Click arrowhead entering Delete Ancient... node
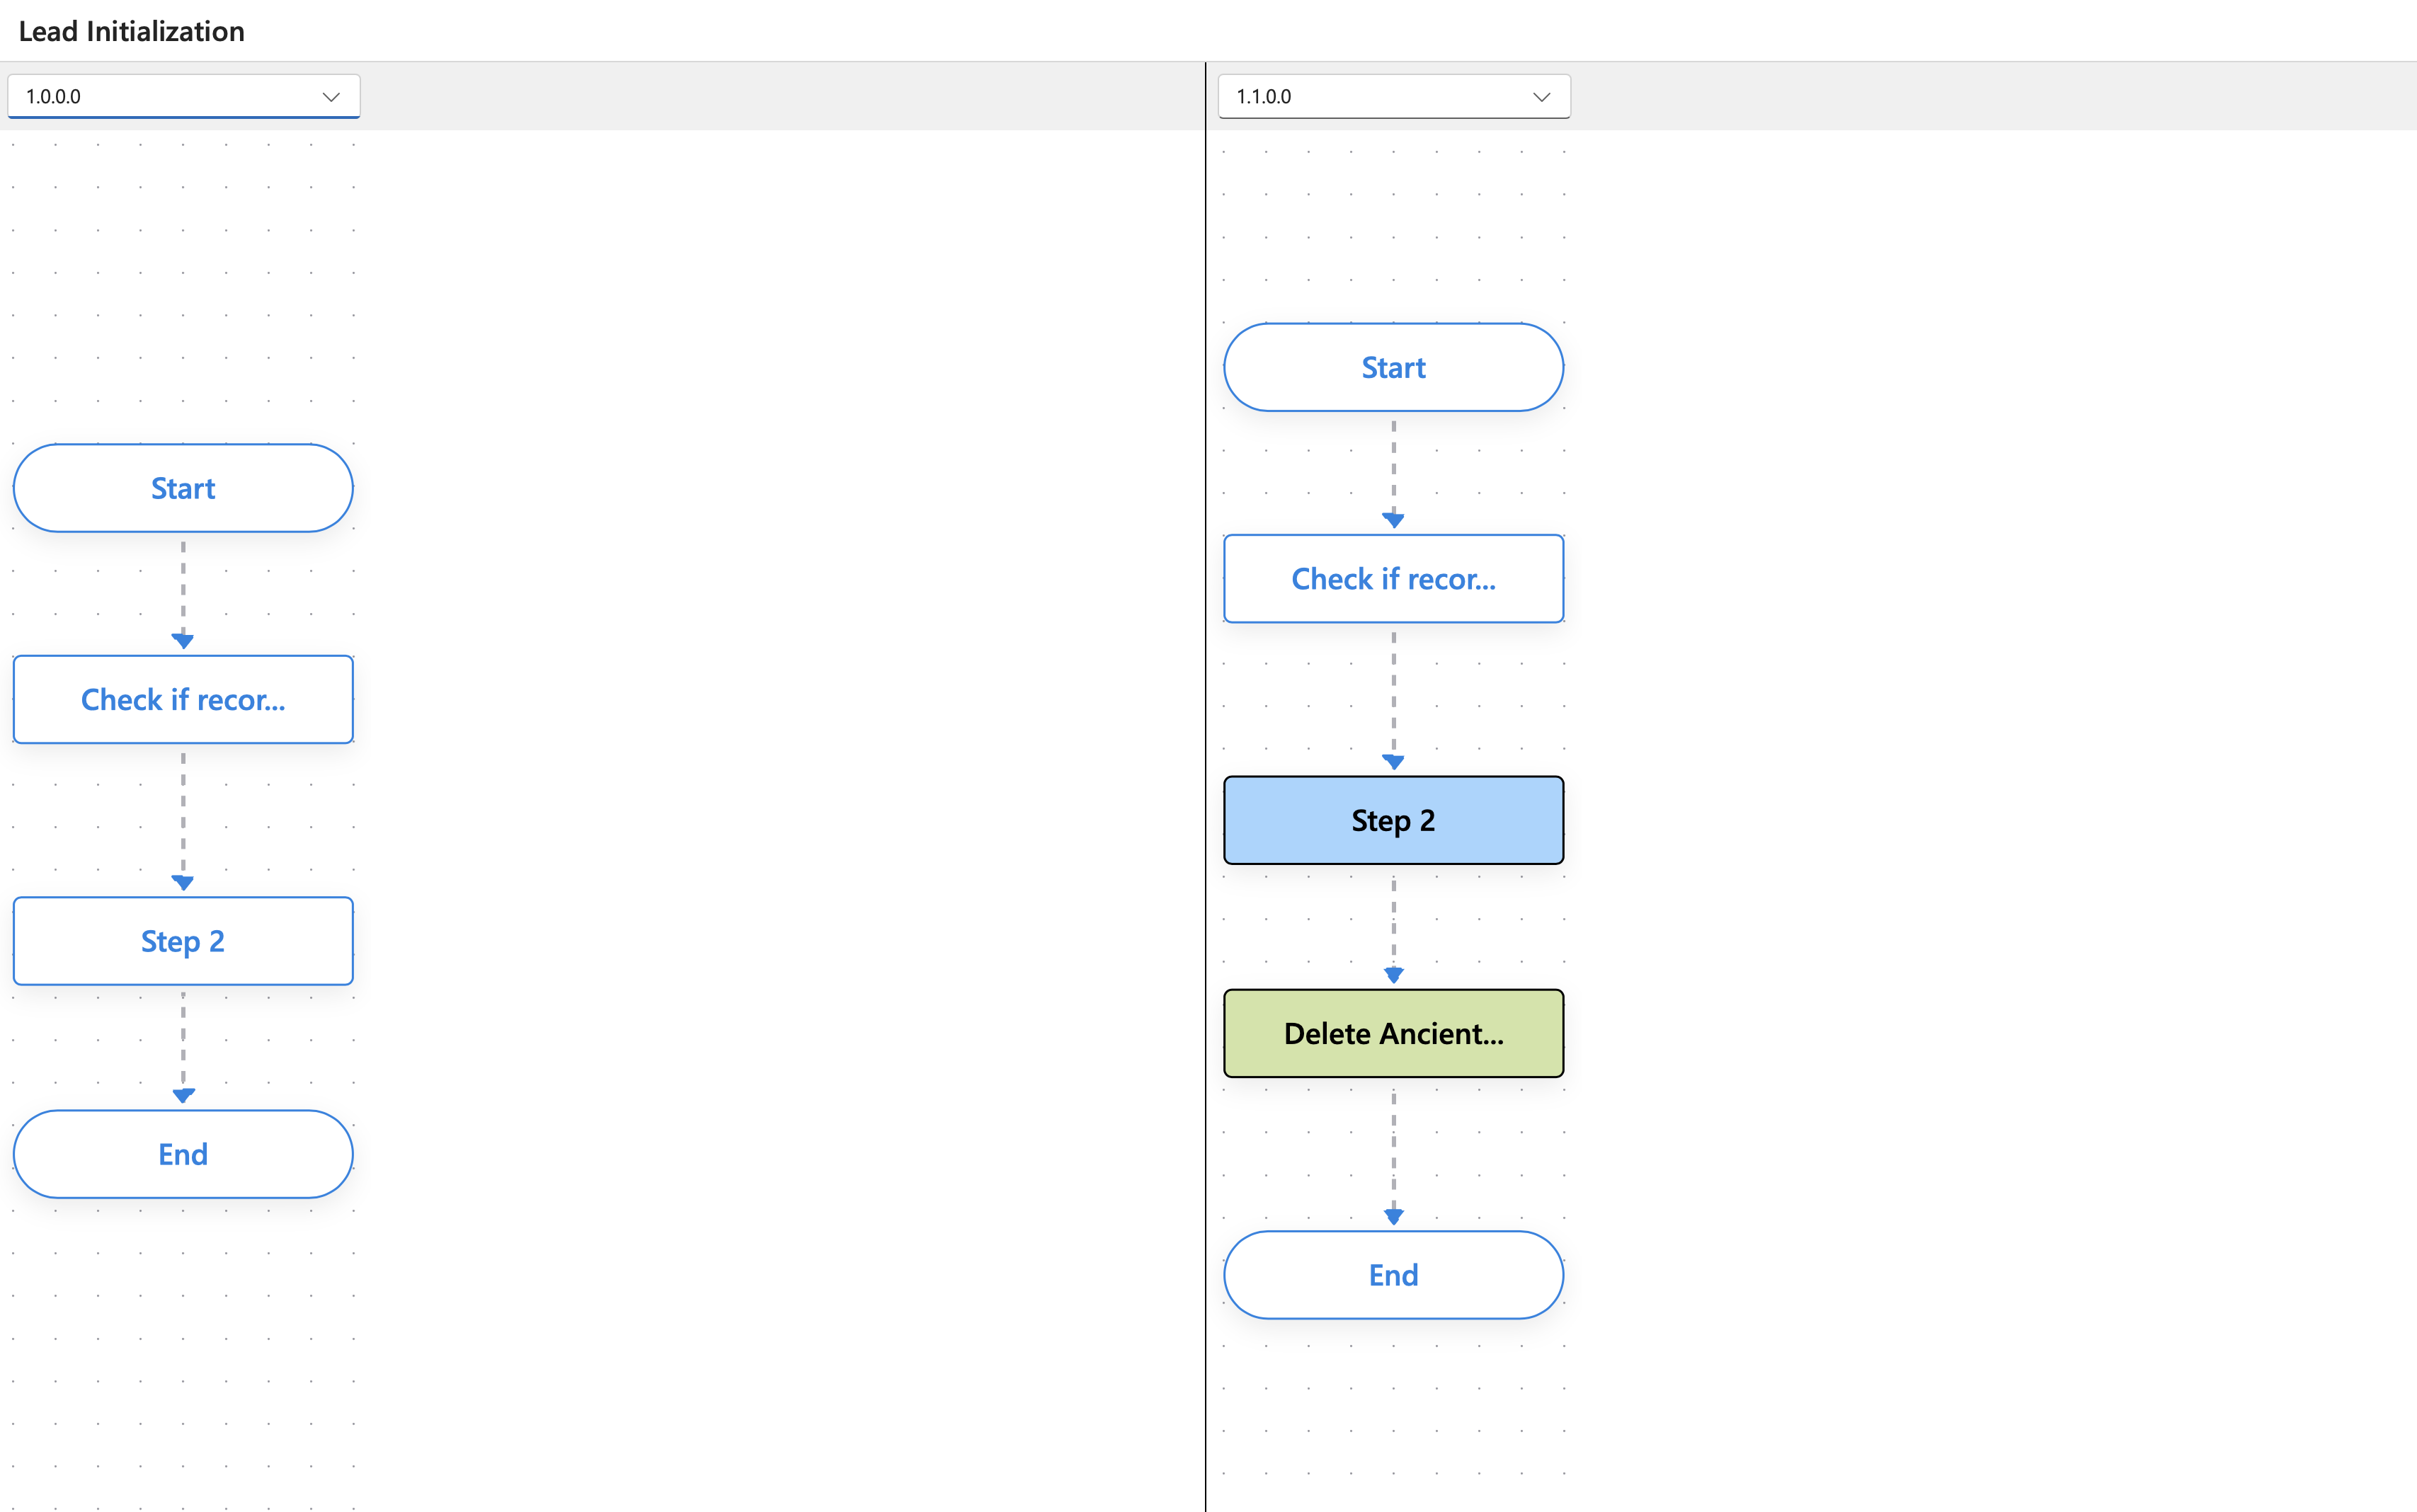 tap(1393, 975)
